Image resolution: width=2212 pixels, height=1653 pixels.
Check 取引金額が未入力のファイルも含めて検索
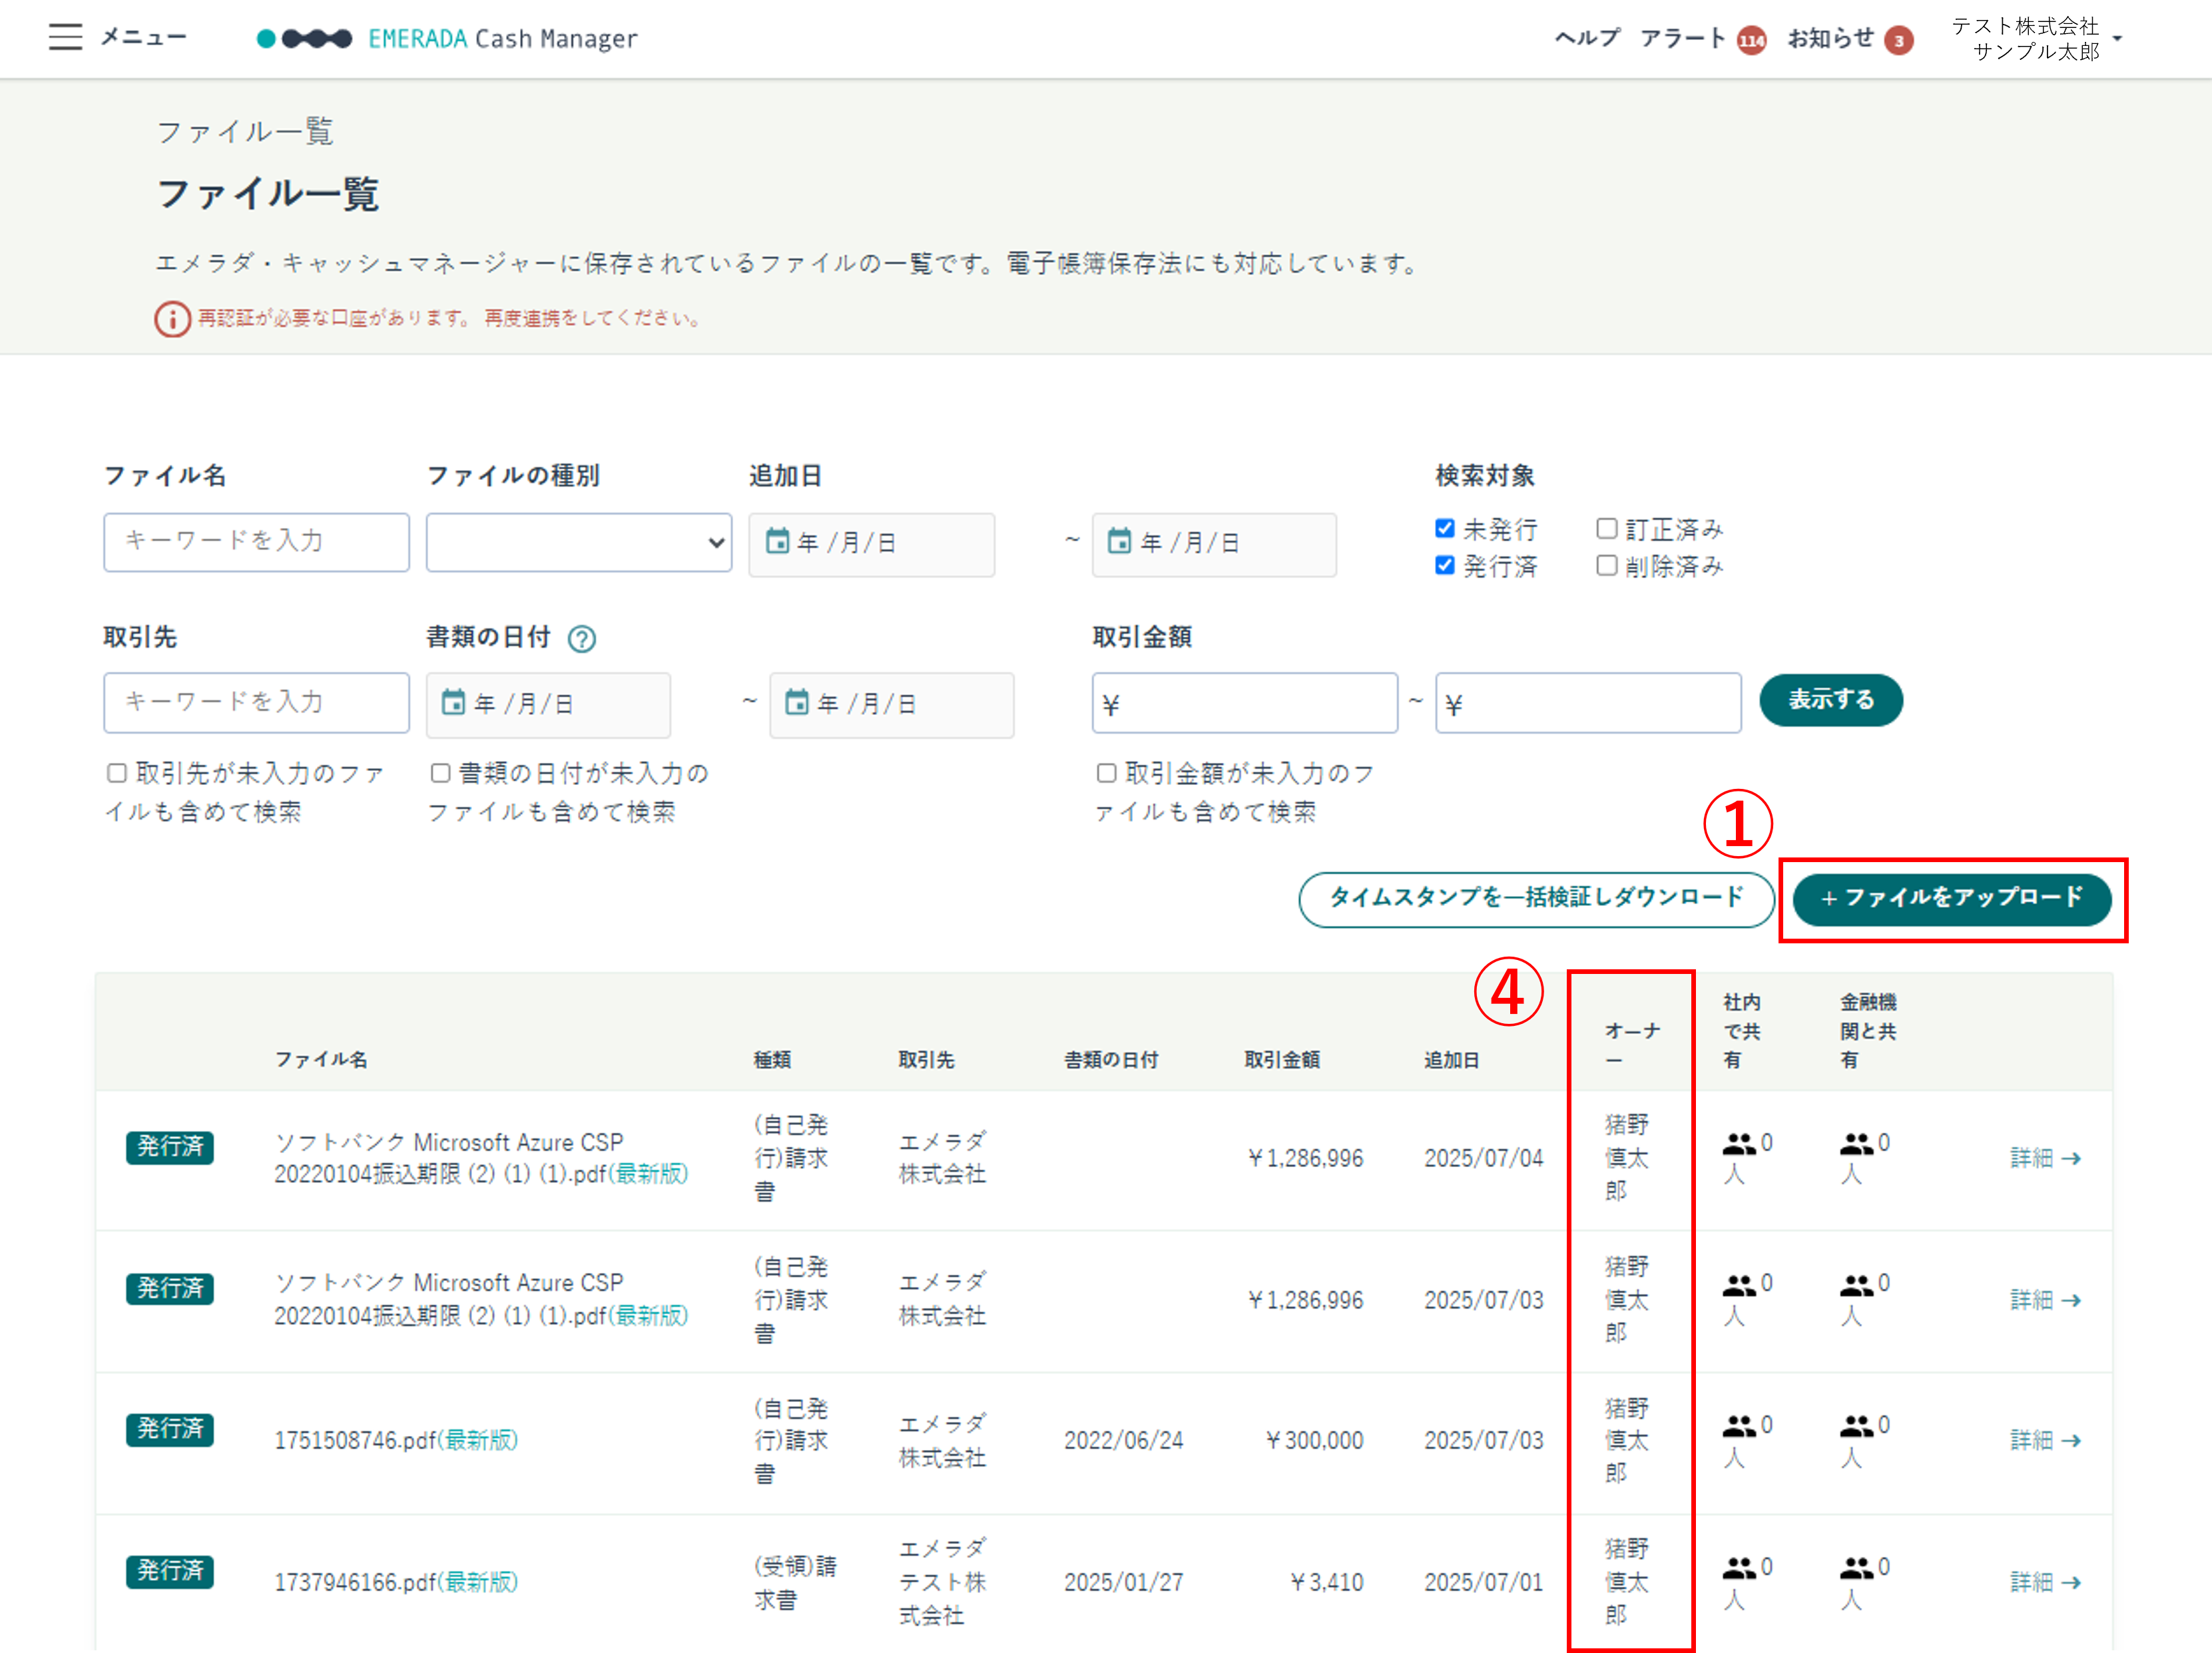1106,773
